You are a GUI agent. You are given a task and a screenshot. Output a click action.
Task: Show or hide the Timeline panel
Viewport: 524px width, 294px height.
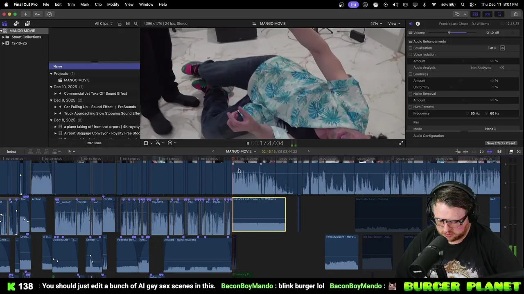(x=487, y=14)
